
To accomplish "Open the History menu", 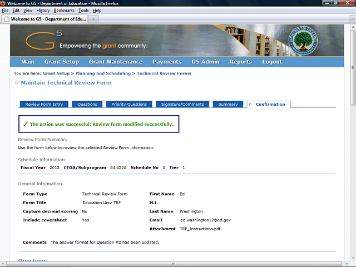I will pos(43,11).
